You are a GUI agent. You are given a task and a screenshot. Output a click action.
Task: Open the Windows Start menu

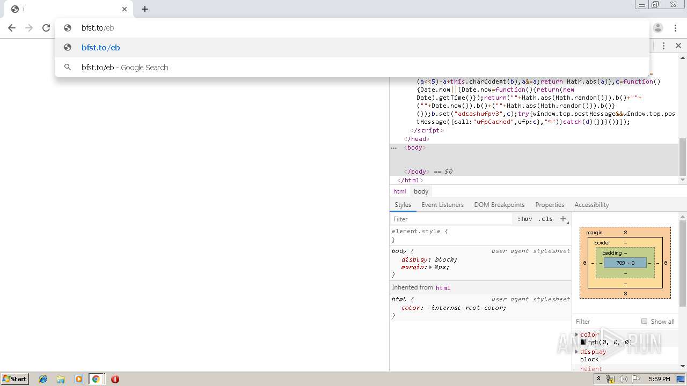(x=14, y=378)
